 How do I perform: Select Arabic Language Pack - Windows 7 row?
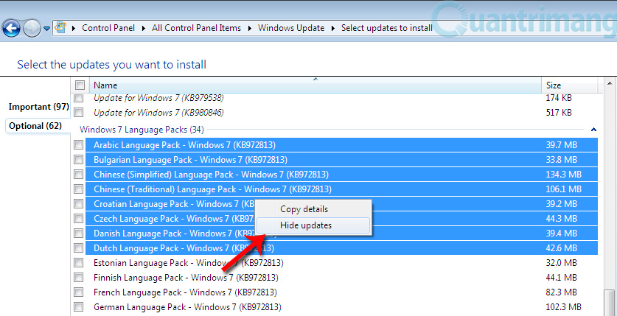pyautogui.click(x=341, y=145)
